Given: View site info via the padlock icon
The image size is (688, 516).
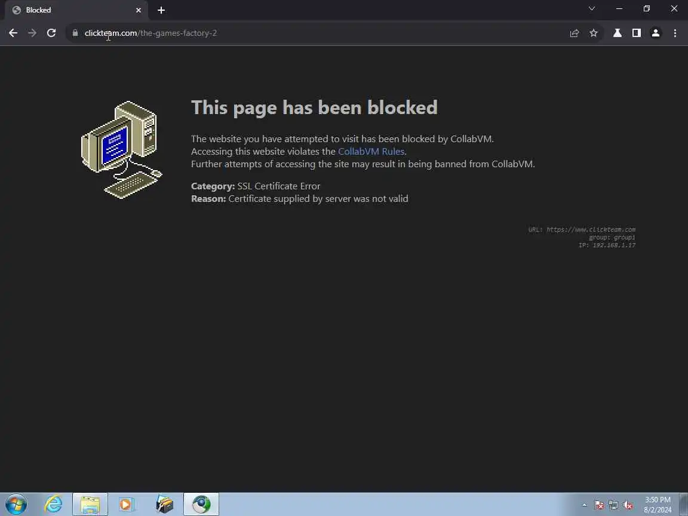Looking at the screenshot, I should tap(75, 33).
